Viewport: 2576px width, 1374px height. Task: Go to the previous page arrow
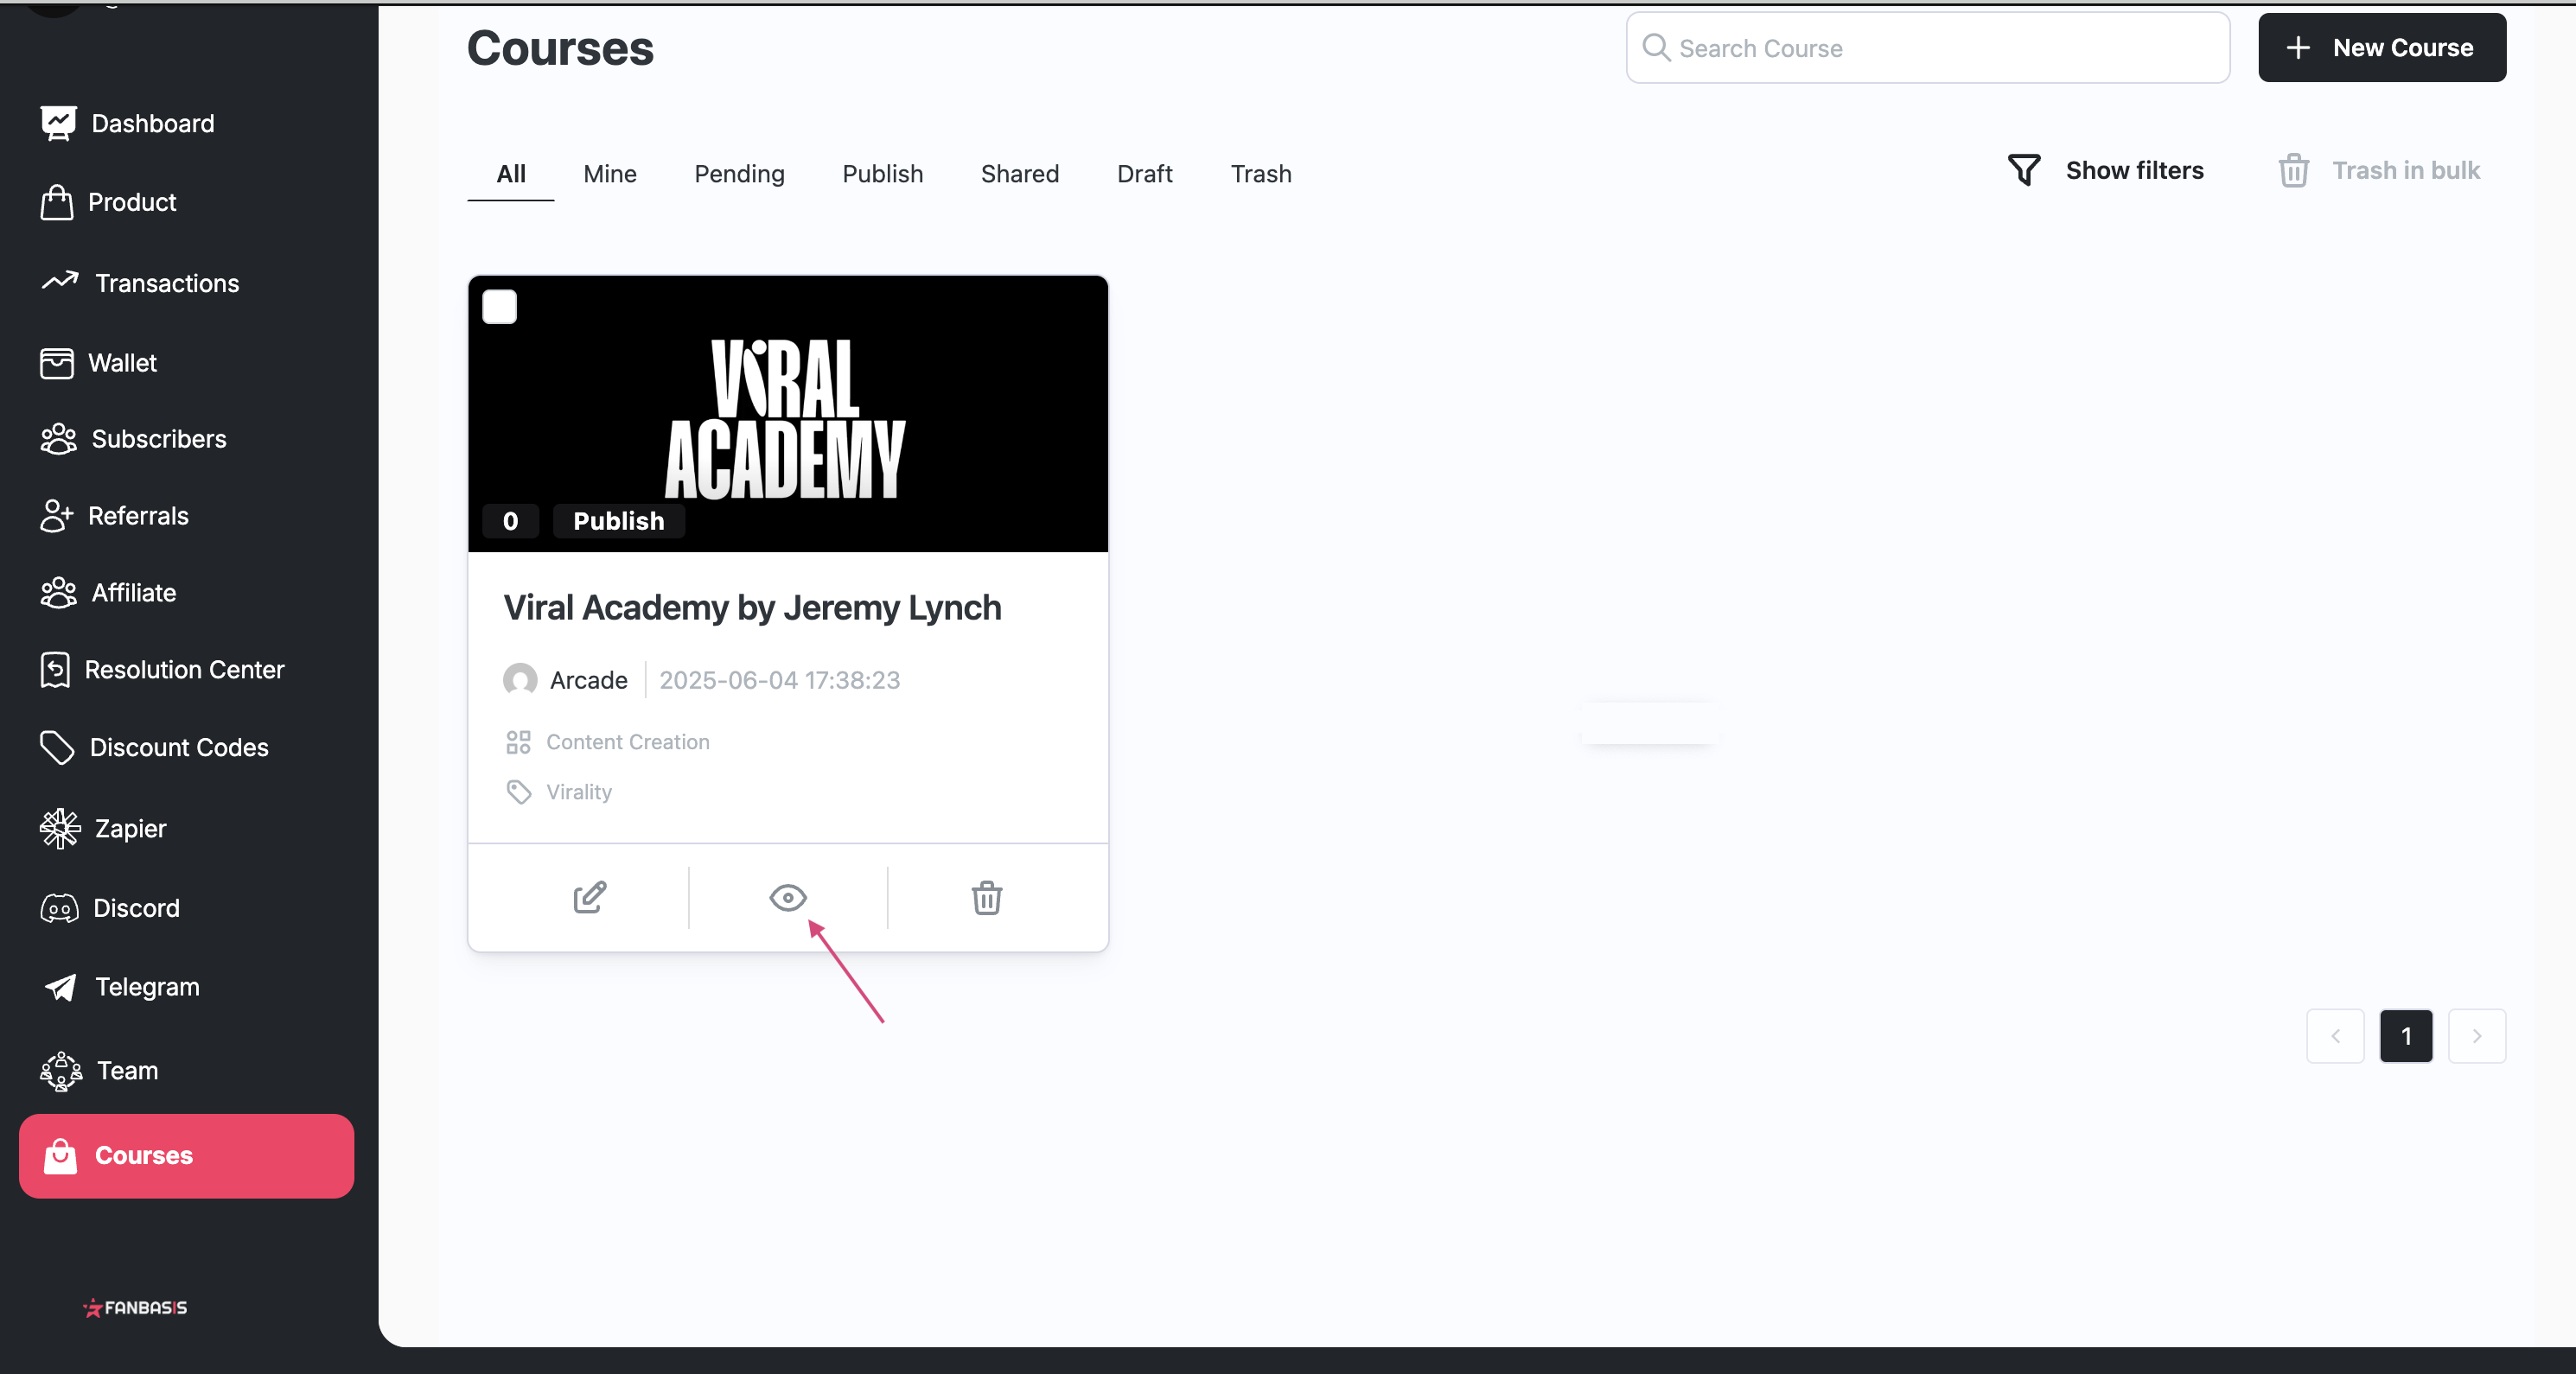tap(2335, 1036)
